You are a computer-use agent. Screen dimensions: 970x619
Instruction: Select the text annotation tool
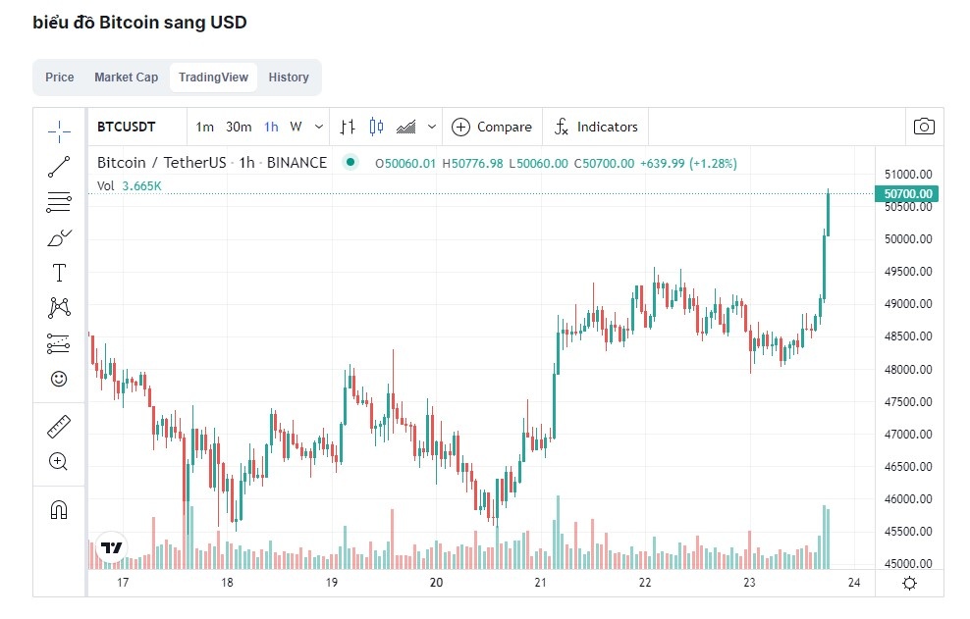point(59,272)
